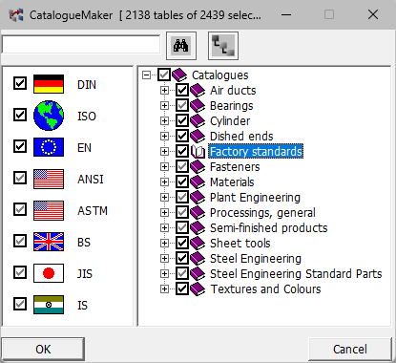Toggle the IS standard checkbox
Viewport: 396px width, 363px height.
click(x=20, y=304)
